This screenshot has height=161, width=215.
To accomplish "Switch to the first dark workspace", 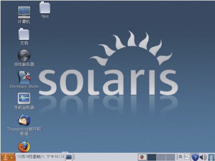I will pos(152,157).
